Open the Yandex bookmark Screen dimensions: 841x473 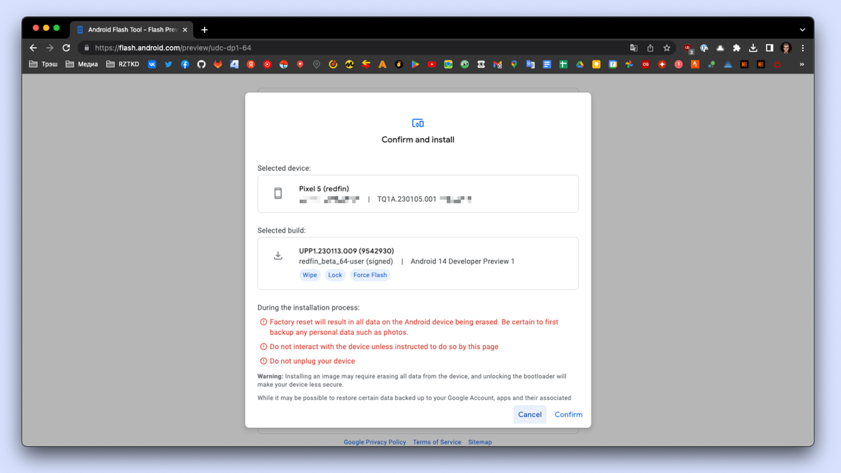point(250,64)
